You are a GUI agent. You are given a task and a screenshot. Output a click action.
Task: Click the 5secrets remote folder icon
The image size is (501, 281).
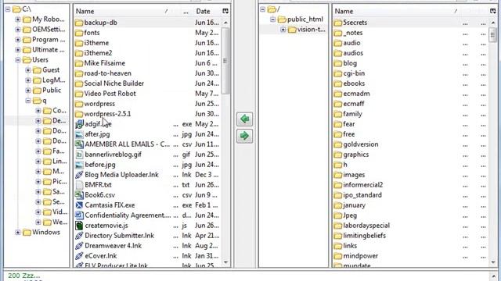[x=337, y=23]
